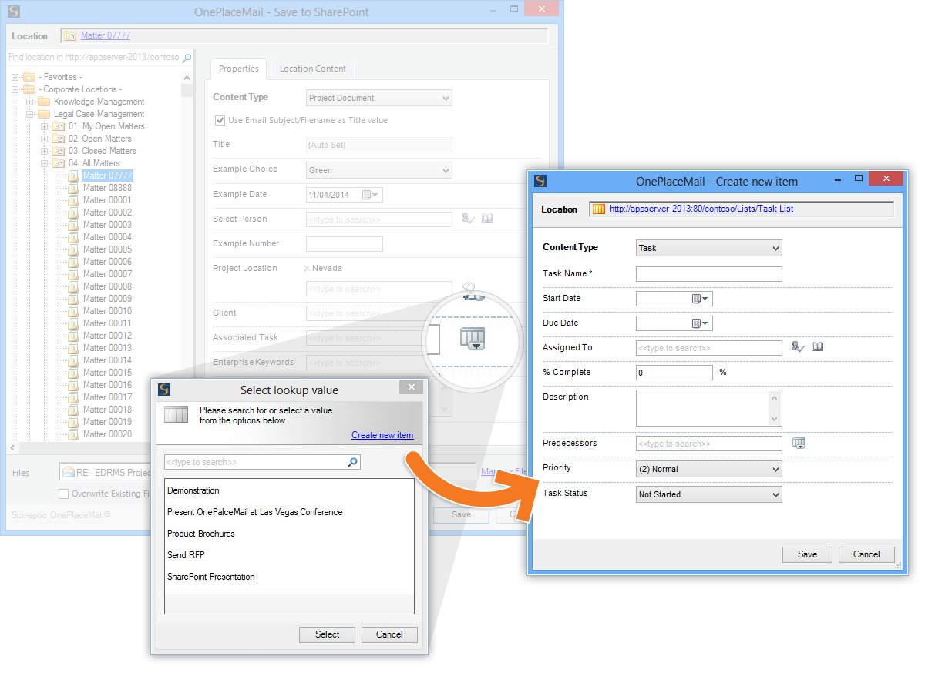This screenshot has width=925, height=693.
Task: Open the Priority dropdown
Action: pos(709,469)
